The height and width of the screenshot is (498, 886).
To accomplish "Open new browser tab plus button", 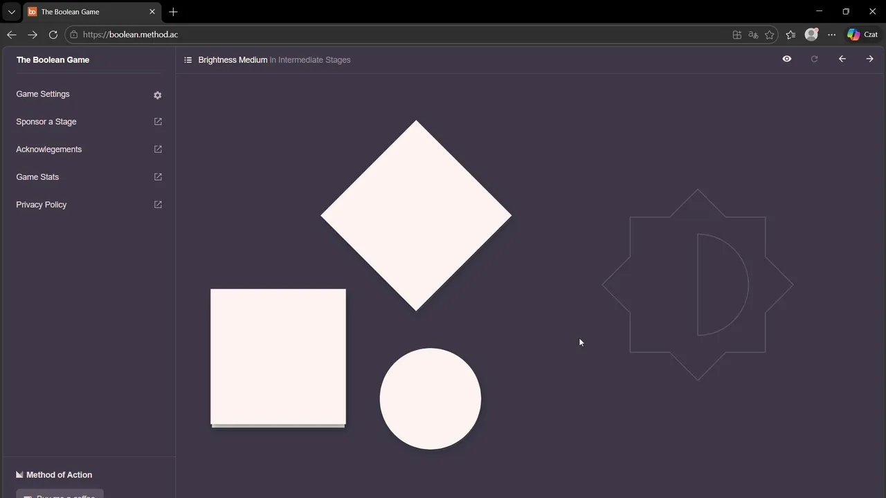I will [173, 12].
